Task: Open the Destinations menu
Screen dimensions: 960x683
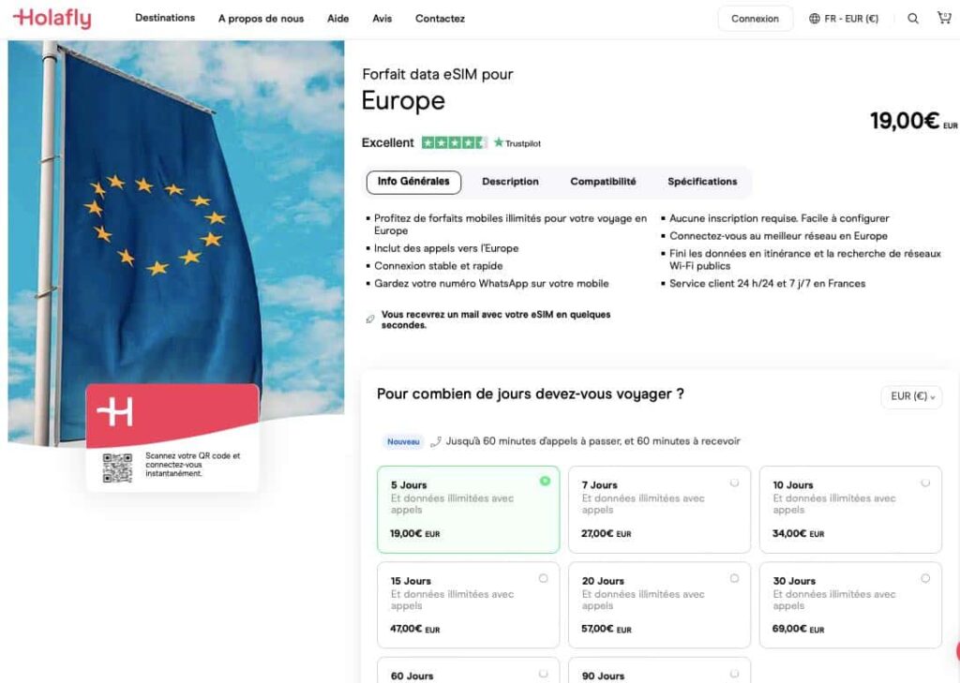Action: tap(165, 18)
